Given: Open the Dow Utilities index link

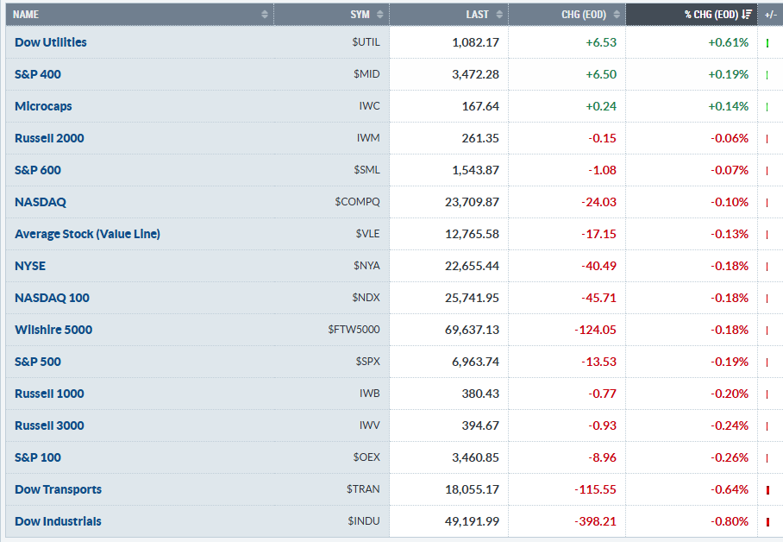Looking at the screenshot, I should (51, 42).
